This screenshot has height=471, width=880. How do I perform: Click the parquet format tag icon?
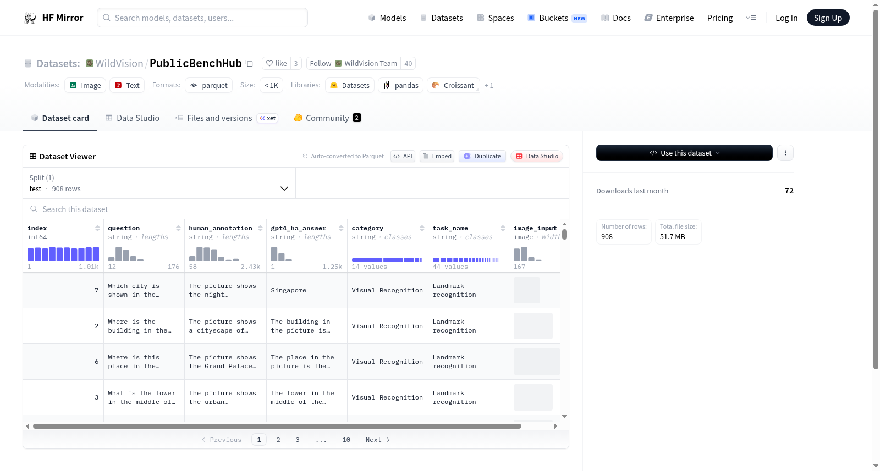tap(194, 85)
